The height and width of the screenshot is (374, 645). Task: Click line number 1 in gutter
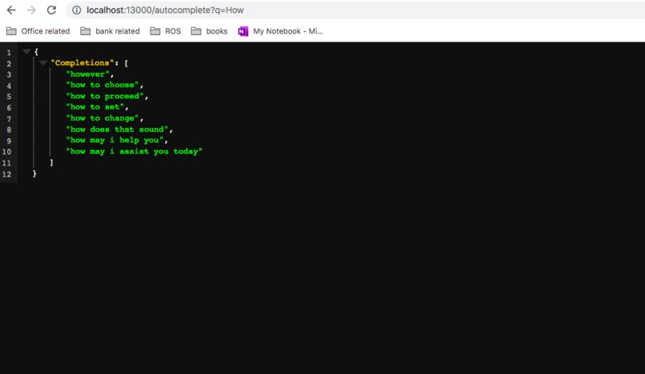[9, 53]
